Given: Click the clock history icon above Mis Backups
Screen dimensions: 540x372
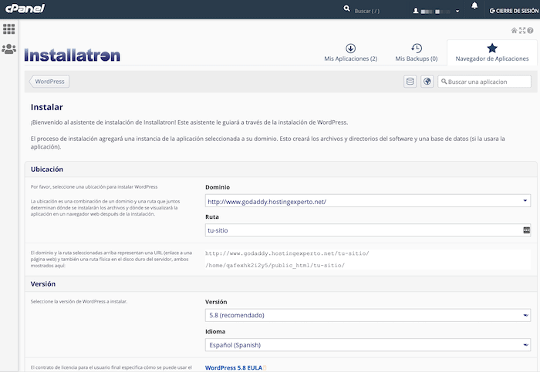Looking at the screenshot, I should click(417, 48).
